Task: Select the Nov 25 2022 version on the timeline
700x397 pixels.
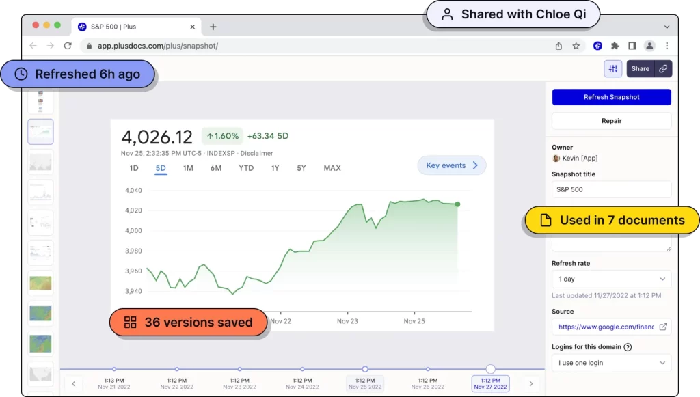Action: (x=365, y=382)
